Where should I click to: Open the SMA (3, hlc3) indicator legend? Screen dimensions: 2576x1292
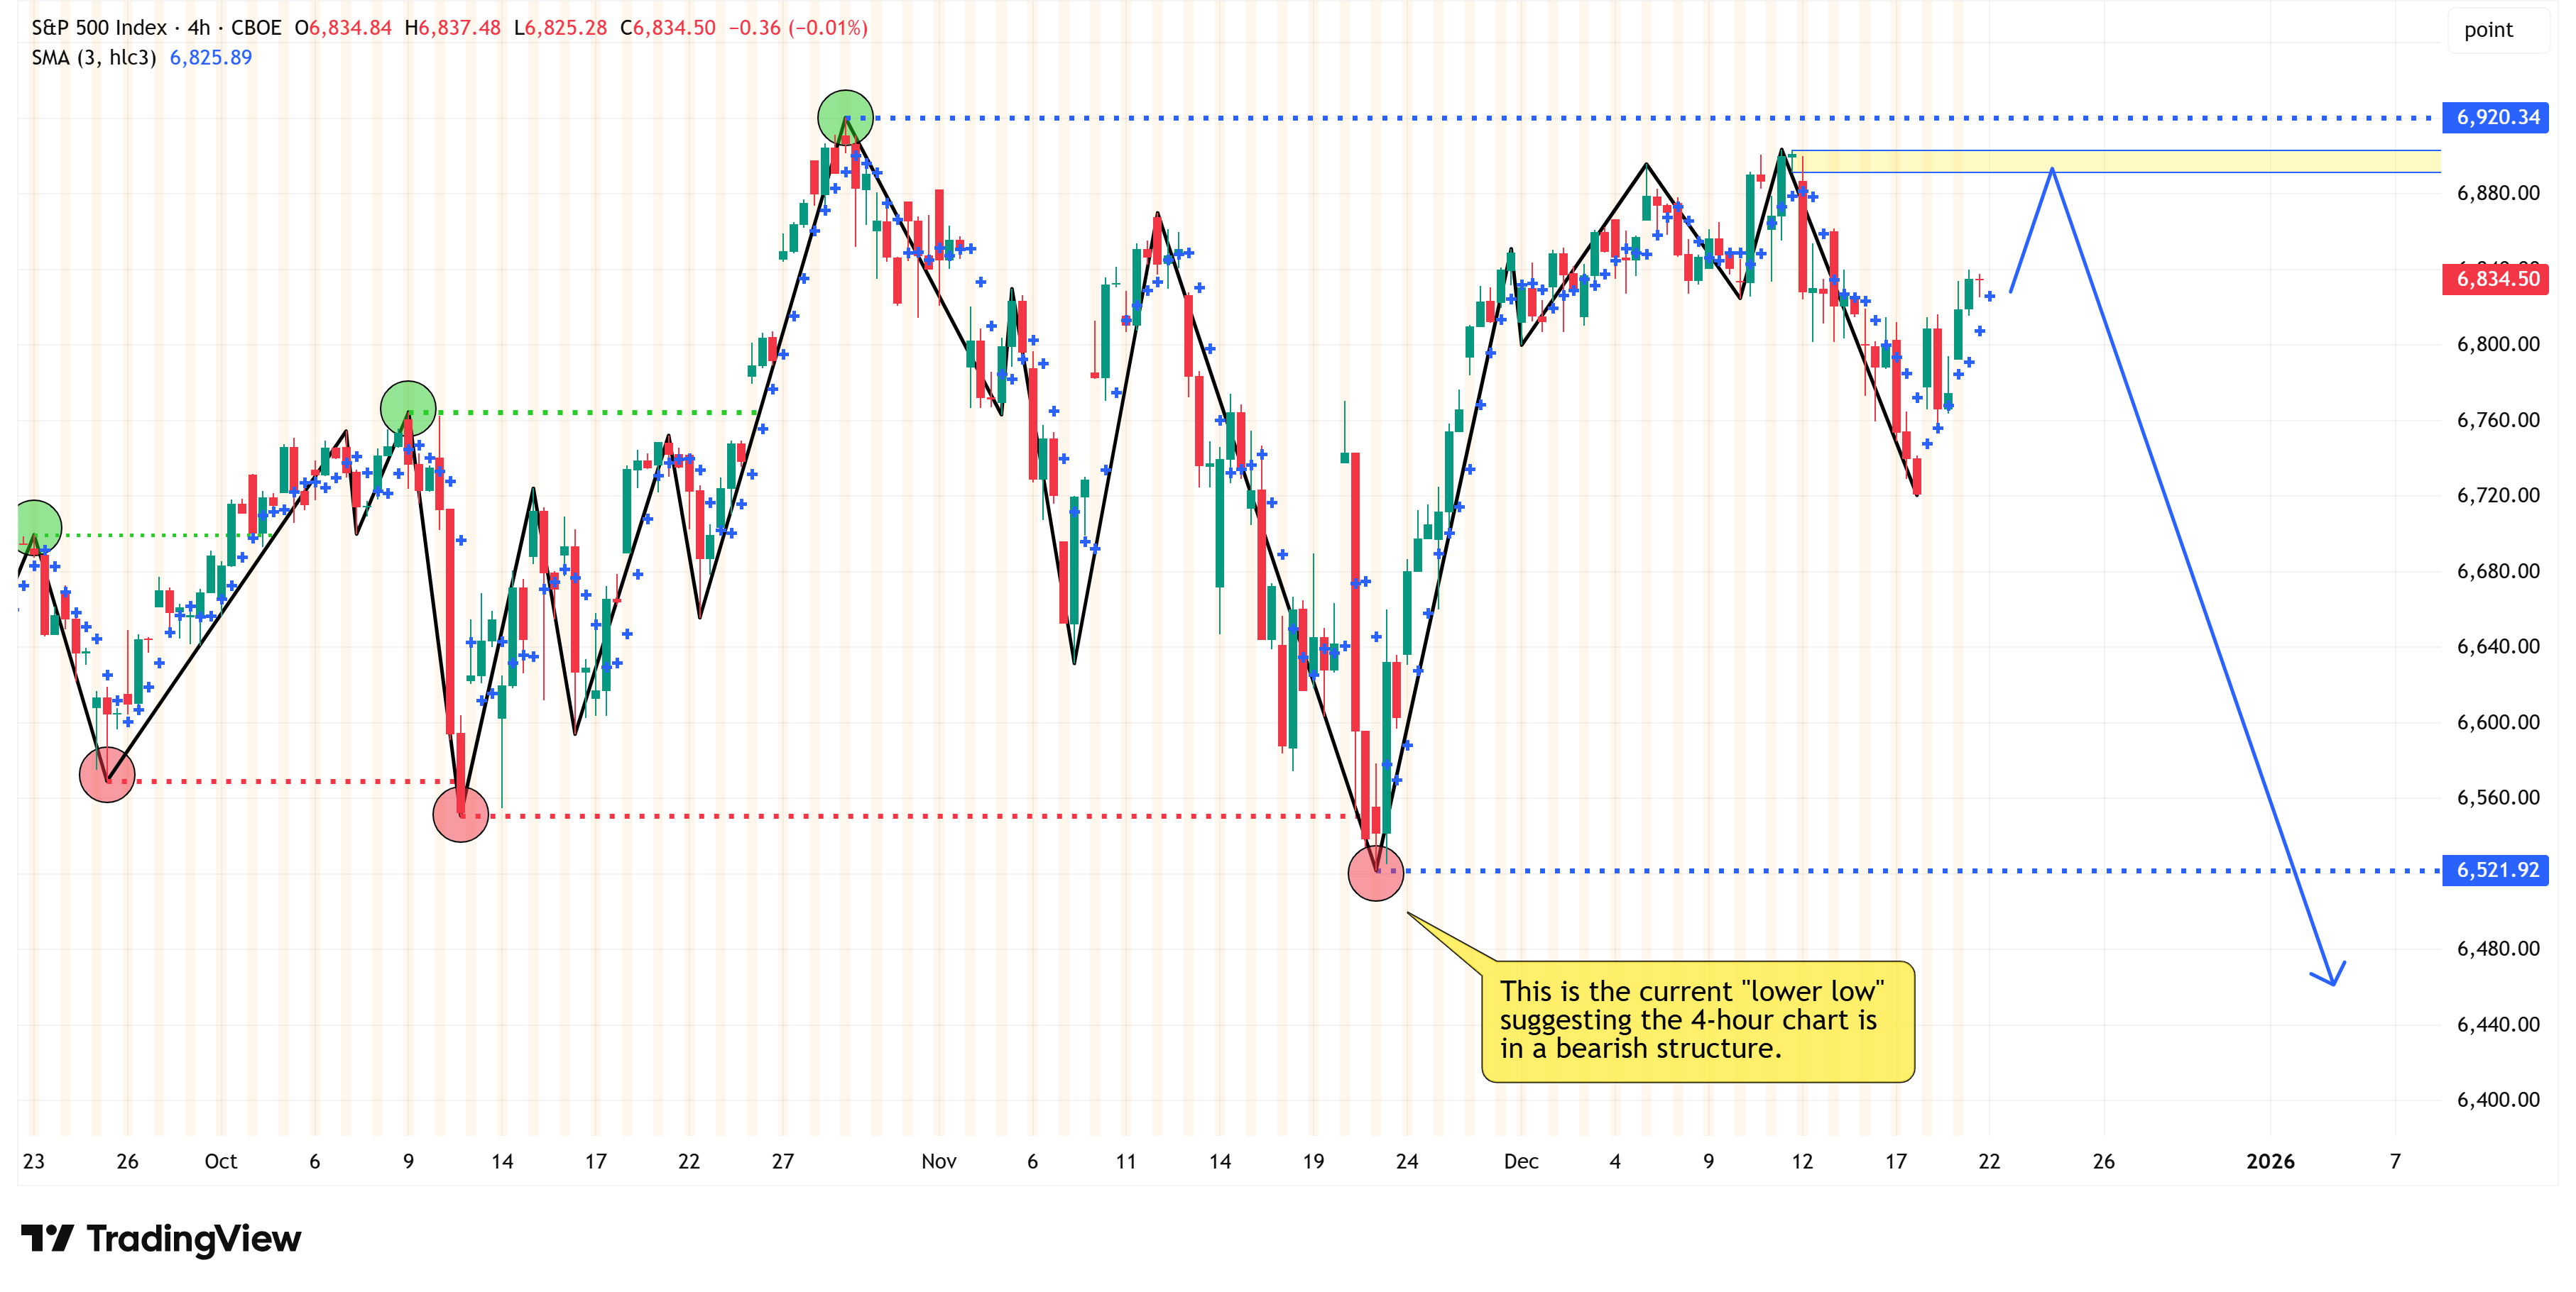pos(94,58)
